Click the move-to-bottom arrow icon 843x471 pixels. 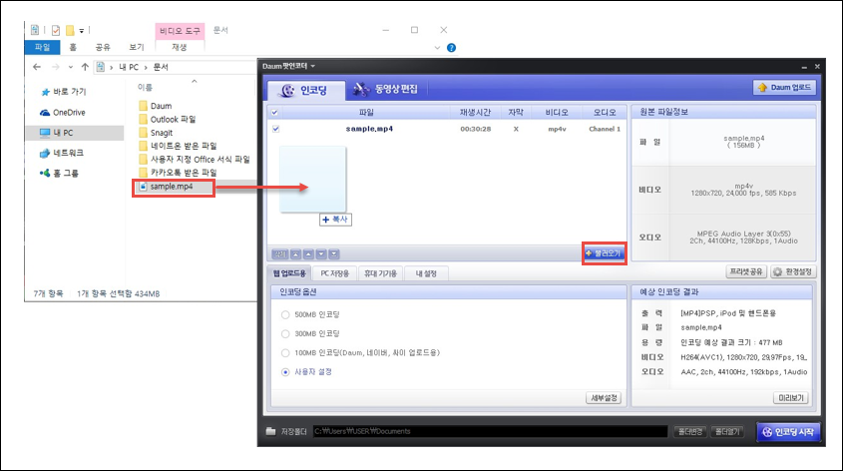334,254
